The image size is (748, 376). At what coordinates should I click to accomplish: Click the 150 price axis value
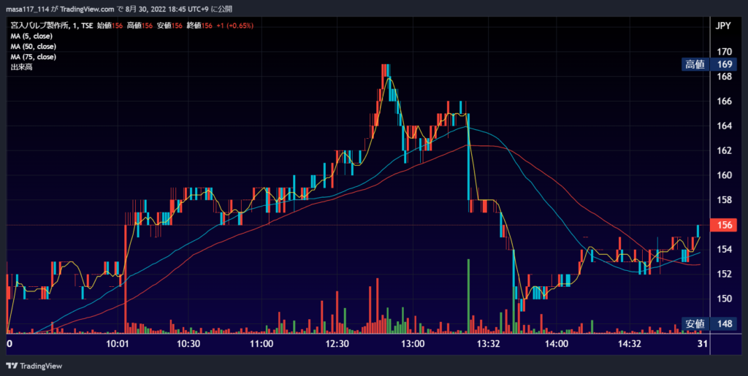pos(724,299)
